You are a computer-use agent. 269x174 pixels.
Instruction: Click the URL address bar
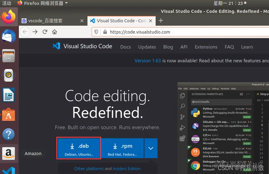[180, 32]
